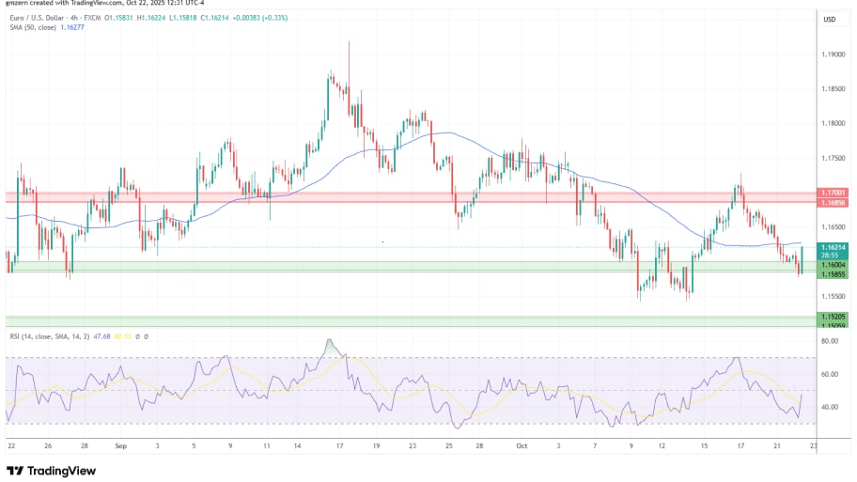This screenshot has height=482, width=857.
Task: Click the green overbought RSI peak shading
Action: tap(330, 349)
